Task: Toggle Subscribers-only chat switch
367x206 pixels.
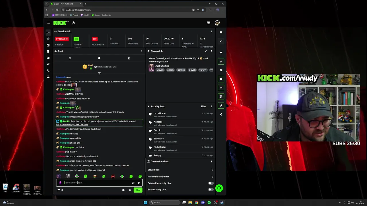Action: coord(211,183)
